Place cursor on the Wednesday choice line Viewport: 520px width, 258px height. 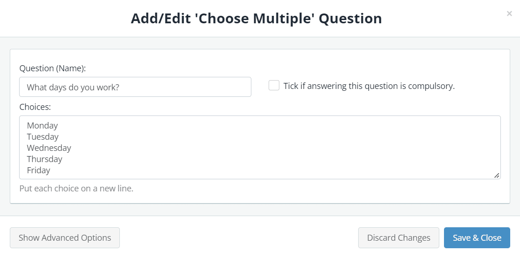[x=49, y=148]
